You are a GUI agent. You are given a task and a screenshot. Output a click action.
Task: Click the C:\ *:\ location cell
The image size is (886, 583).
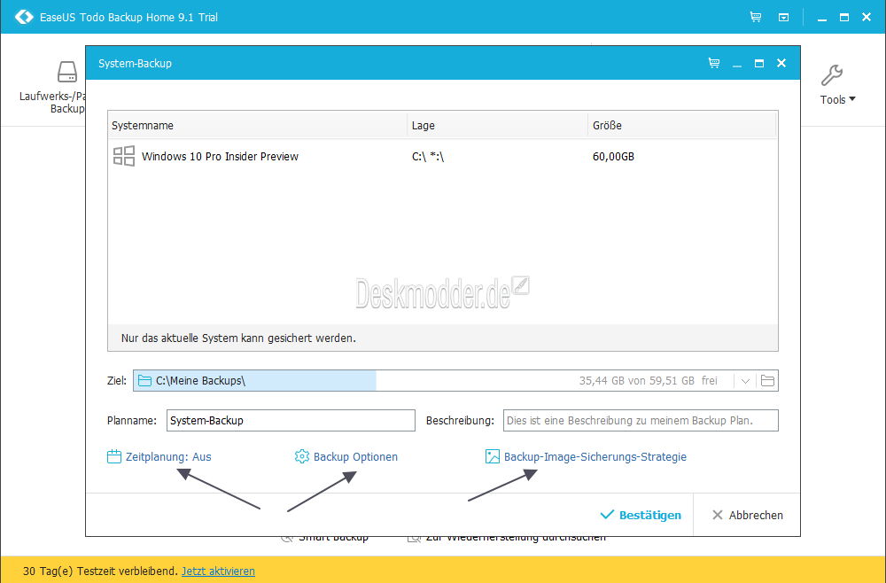click(428, 157)
